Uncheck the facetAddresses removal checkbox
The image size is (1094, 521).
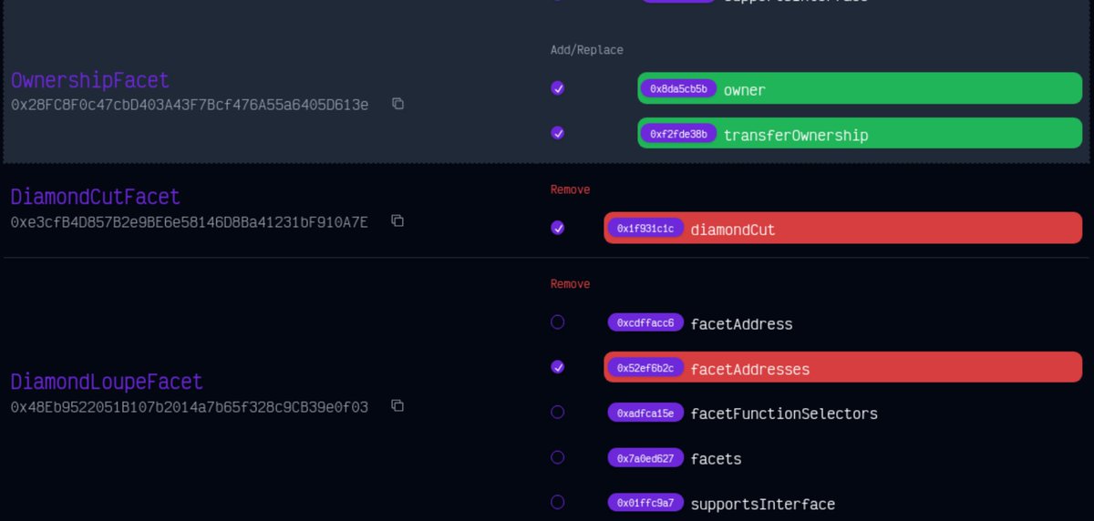pyautogui.click(x=558, y=367)
